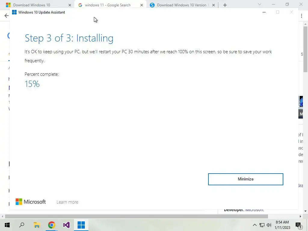Screen dimensions: 308x231
Task: Open File Explorer from taskbar
Action: (37, 225)
